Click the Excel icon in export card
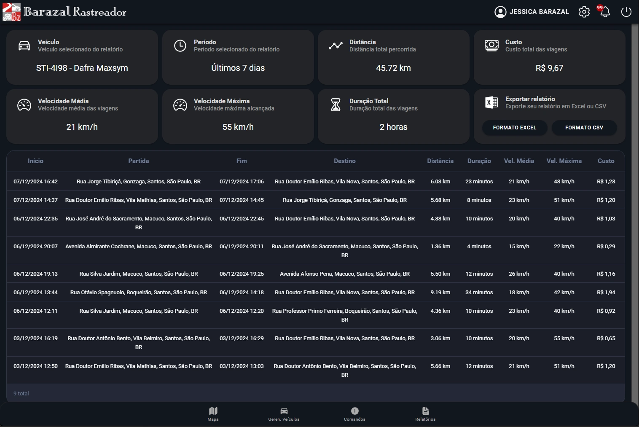 [491, 102]
